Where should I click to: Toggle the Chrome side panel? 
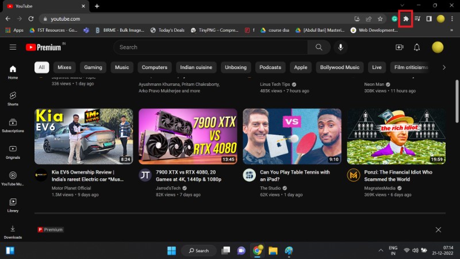pyautogui.click(x=428, y=18)
